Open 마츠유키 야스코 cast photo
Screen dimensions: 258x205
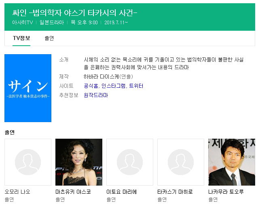pyautogui.click(x=79, y=162)
